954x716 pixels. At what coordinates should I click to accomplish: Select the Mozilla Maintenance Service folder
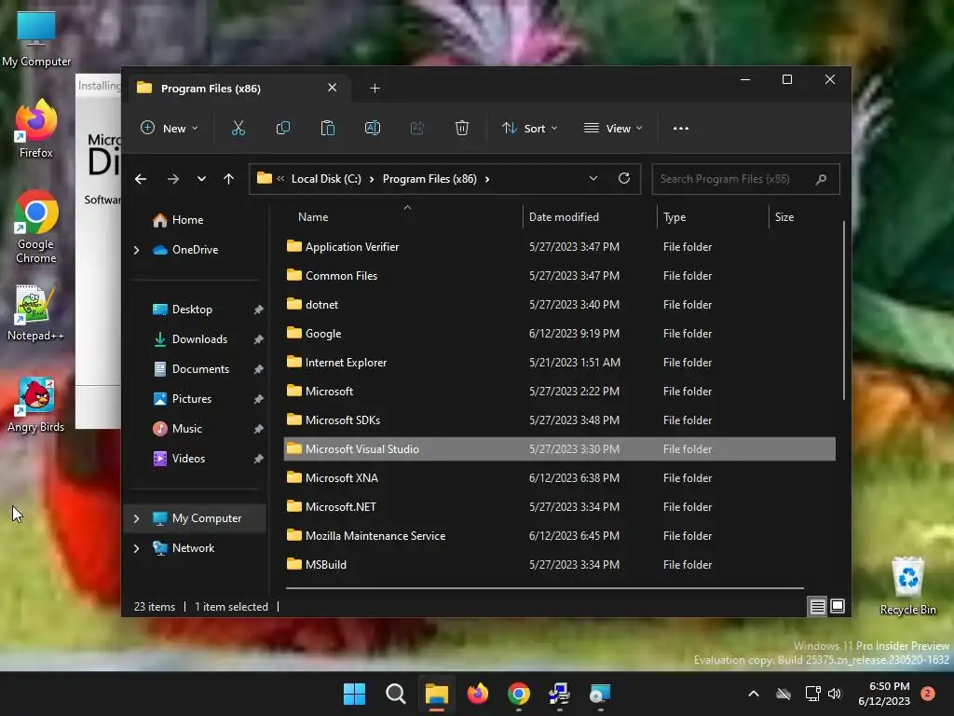559,536
